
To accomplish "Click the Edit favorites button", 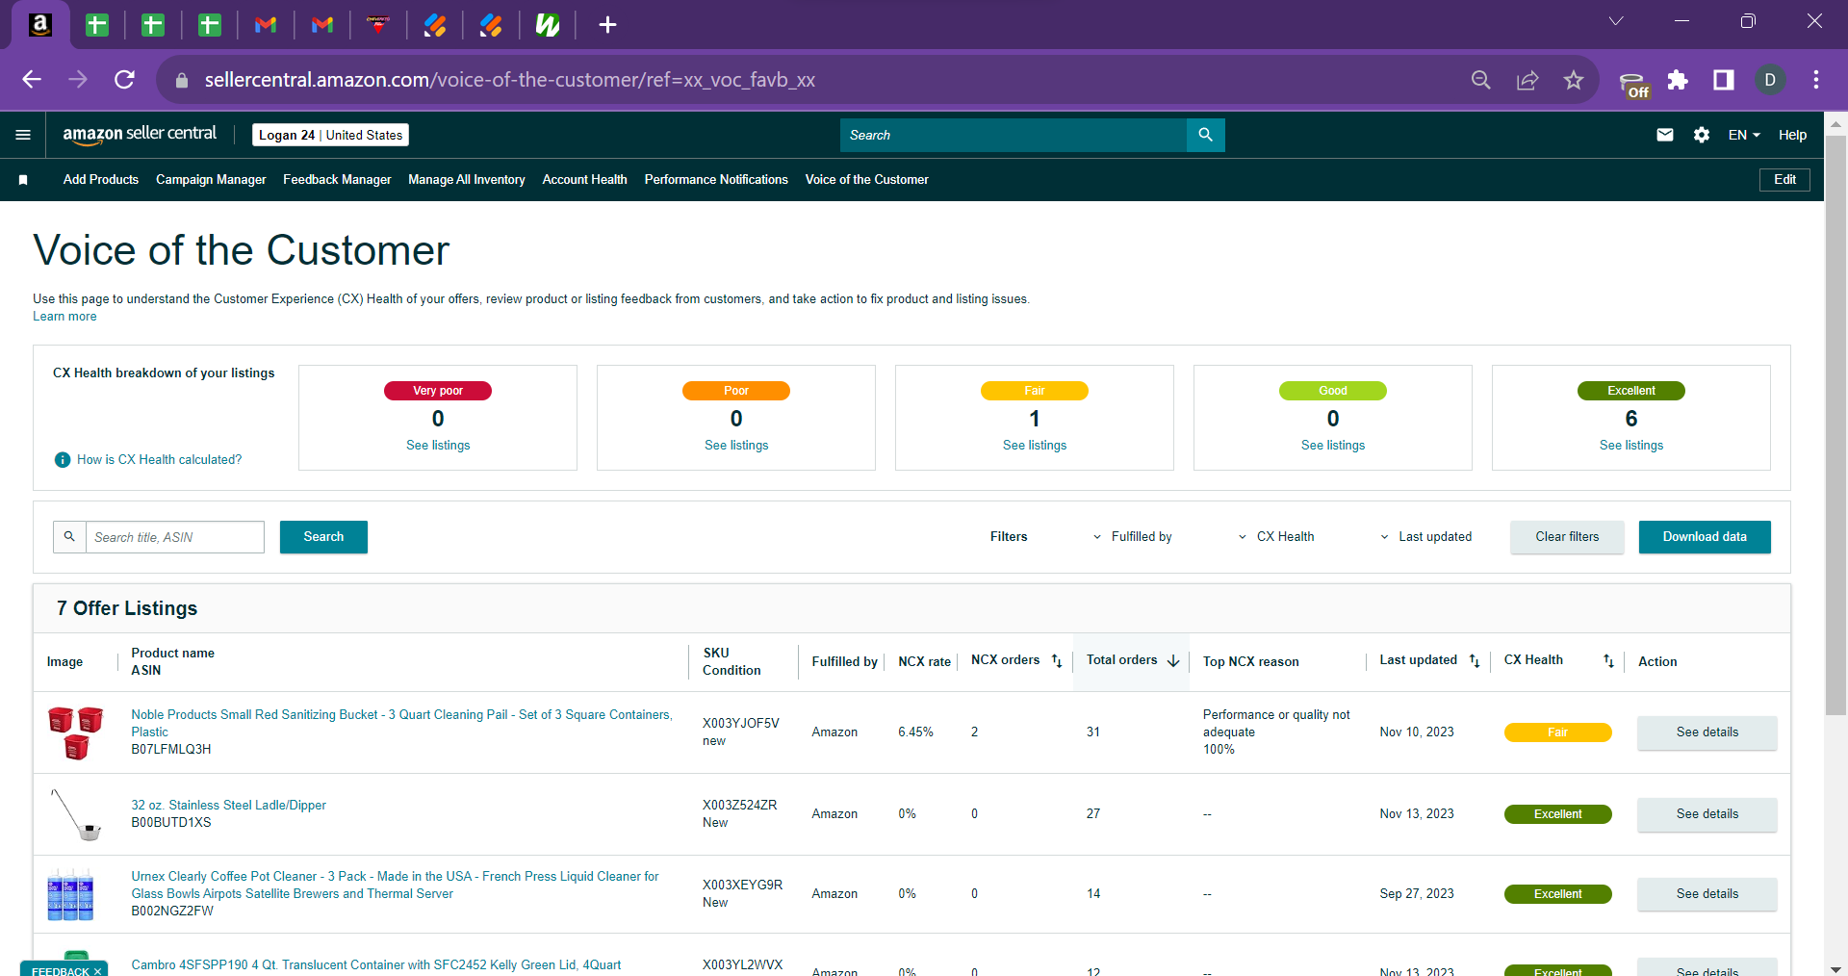I will tap(1784, 180).
